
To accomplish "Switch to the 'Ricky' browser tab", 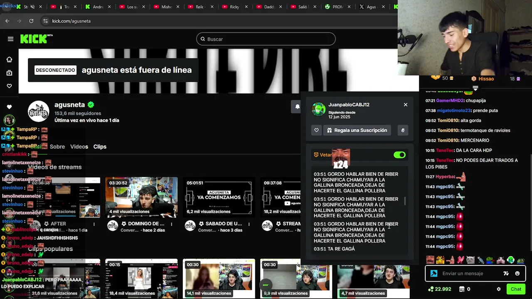I will pyautogui.click(x=234, y=7).
